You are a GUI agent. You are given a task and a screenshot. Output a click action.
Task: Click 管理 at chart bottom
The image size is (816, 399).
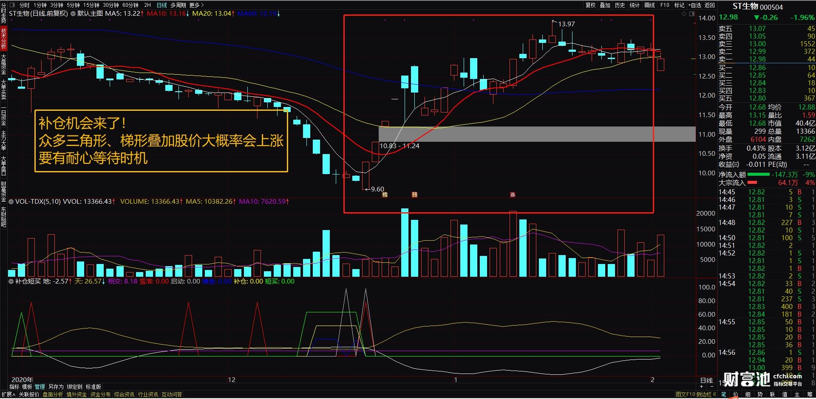pos(40,387)
